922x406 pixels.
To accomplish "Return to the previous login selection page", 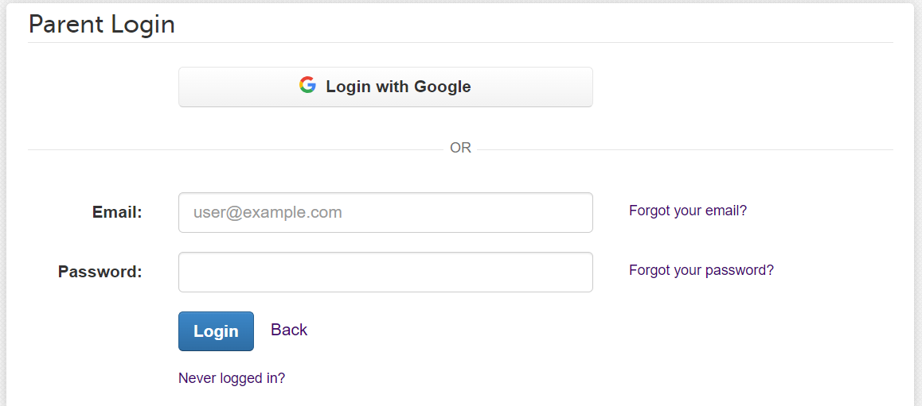I will click(x=289, y=330).
